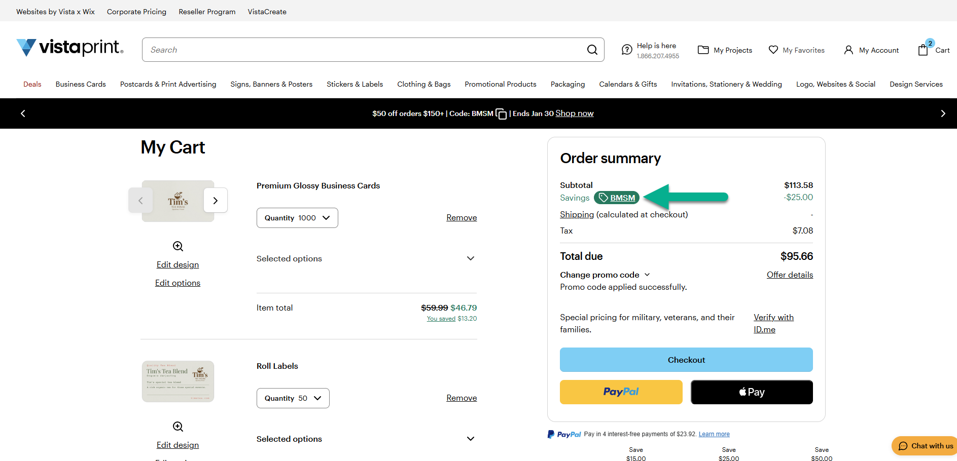Click the search magnifier icon
Image resolution: width=957 pixels, height=461 pixels.
click(592, 50)
